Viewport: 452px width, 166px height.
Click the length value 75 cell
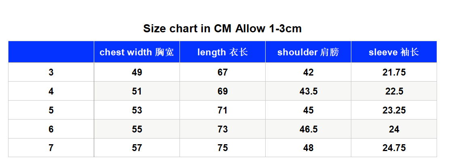coord(222,148)
